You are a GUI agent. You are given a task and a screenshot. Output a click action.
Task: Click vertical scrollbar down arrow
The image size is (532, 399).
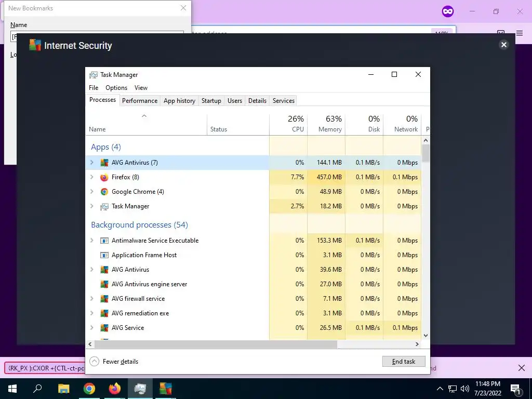click(426, 336)
